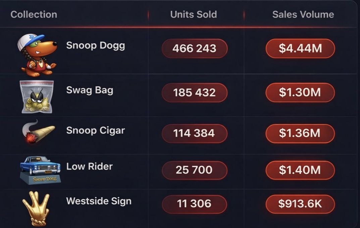This screenshot has width=360, height=228.
Task: Sort by the Sales Volume column header
Action: (303, 14)
